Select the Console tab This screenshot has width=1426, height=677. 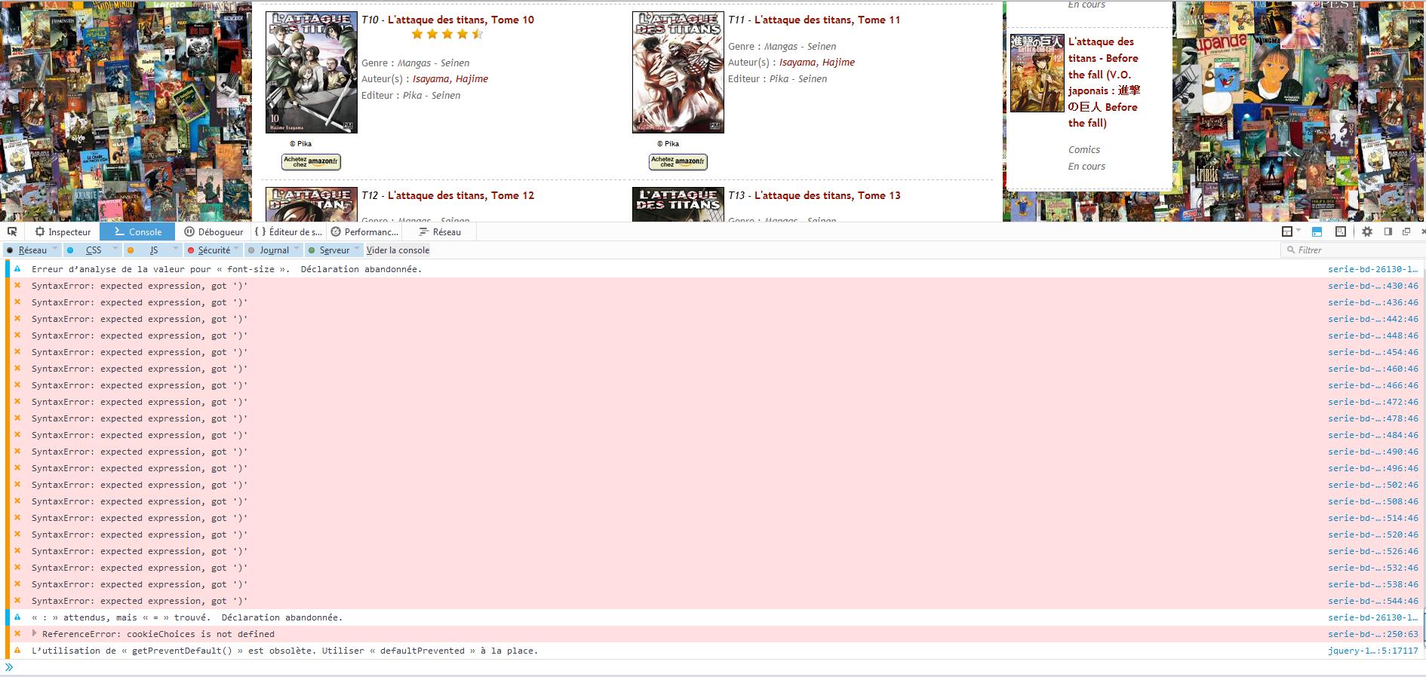tap(138, 231)
